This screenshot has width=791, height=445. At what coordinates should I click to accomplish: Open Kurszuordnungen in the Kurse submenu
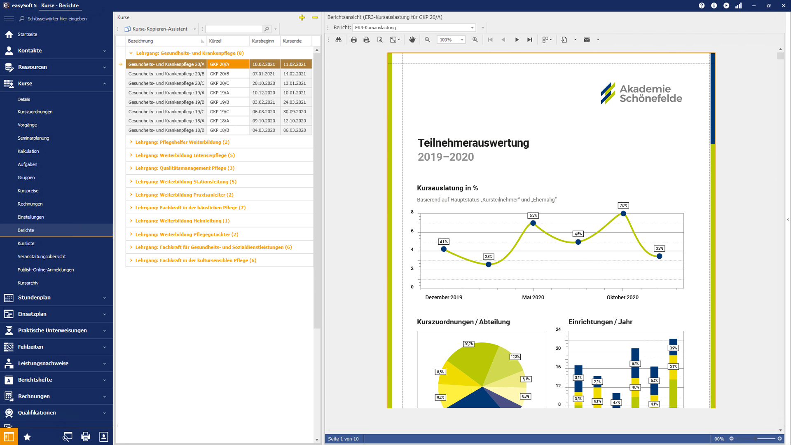coord(35,112)
